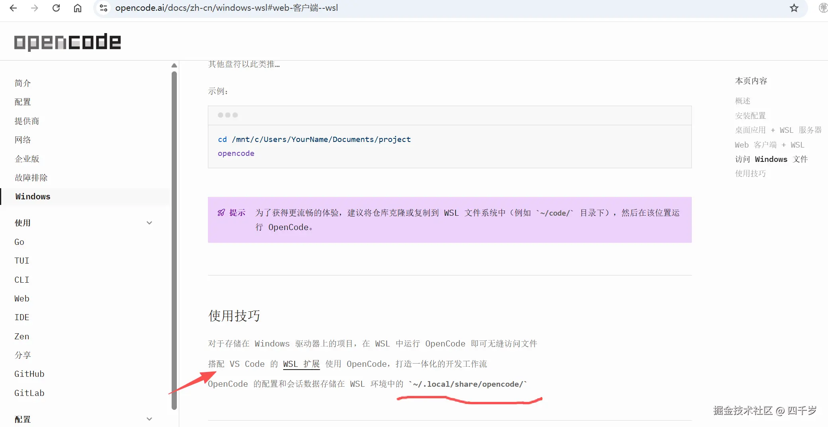The height and width of the screenshot is (427, 828).
Task: Navigate back in browser history
Action: (x=13, y=8)
